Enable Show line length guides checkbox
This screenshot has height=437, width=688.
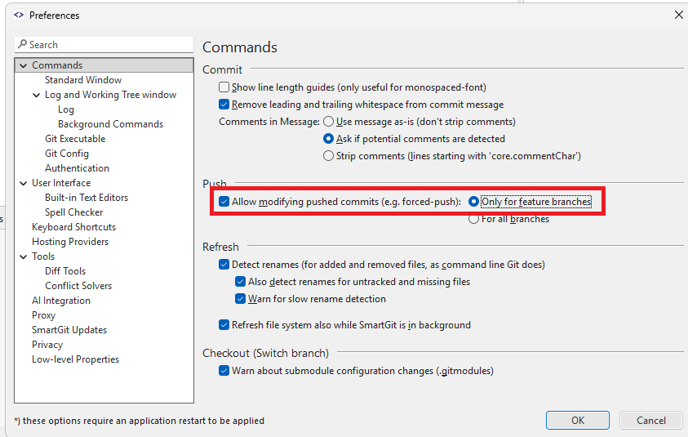click(x=224, y=87)
